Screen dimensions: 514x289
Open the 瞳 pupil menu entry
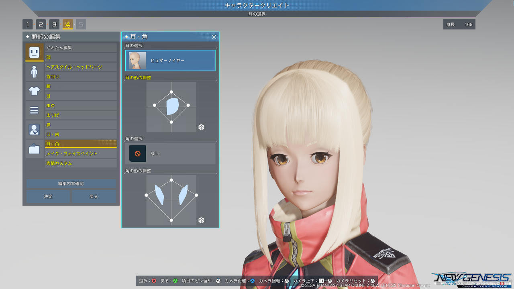pyautogui.click(x=81, y=86)
